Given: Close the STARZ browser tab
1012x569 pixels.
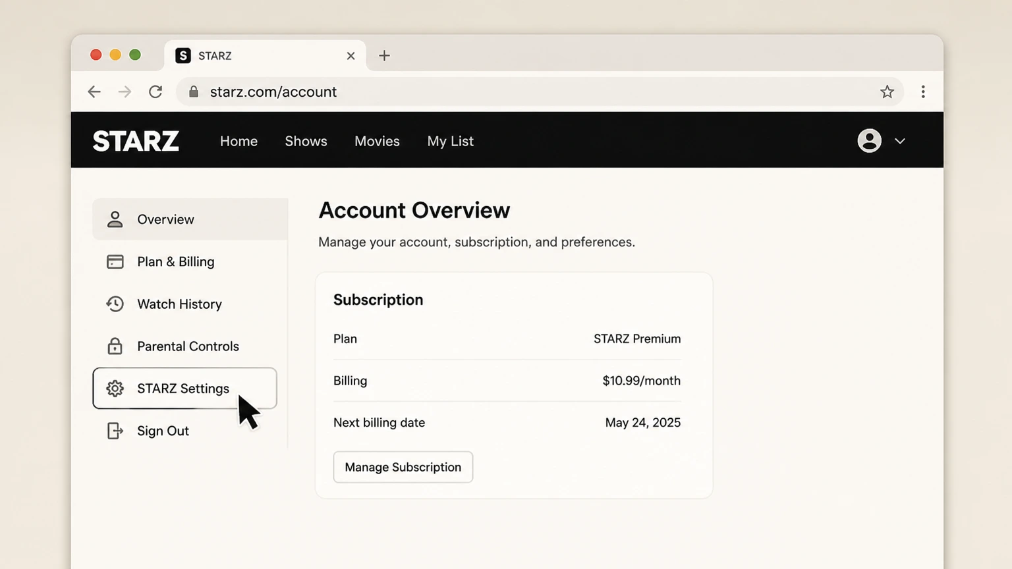Looking at the screenshot, I should (351, 56).
